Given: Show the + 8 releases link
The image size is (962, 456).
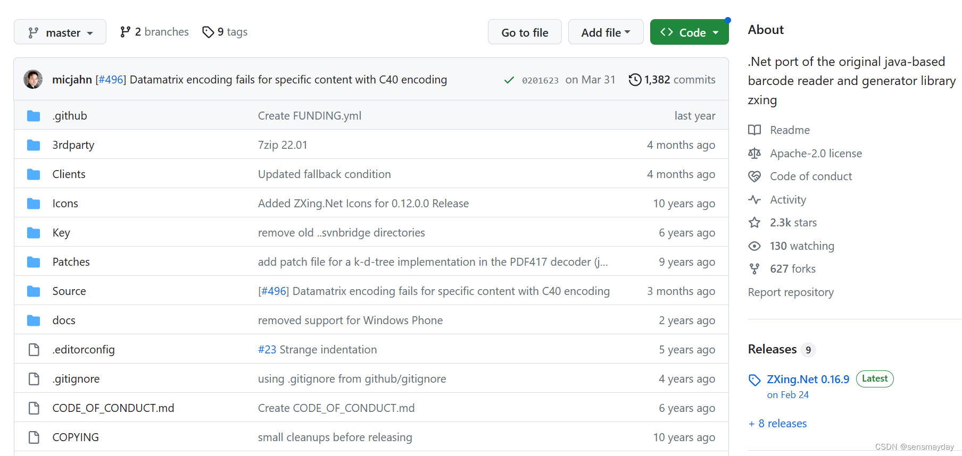Looking at the screenshot, I should [x=777, y=424].
